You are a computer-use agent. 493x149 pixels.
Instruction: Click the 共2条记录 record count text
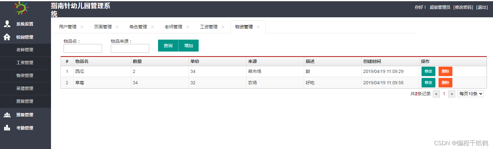click(421, 94)
